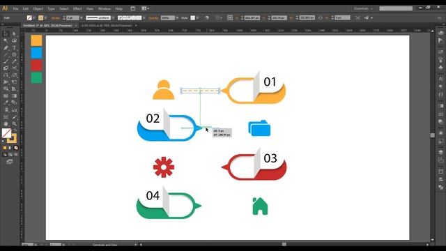This screenshot has width=446, height=251.
Task: Open the Uniform variable width profile dropdown
Action: 113,18
